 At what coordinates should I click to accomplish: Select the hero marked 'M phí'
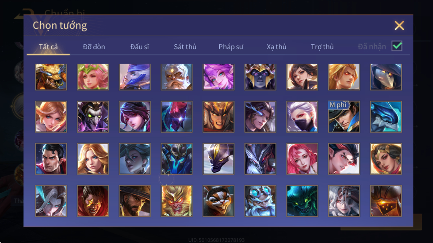(x=344, y=117)
